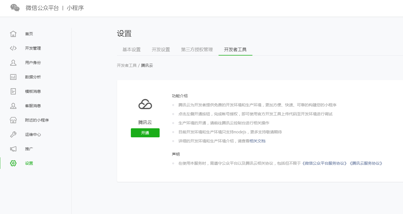
Task: Click the green 设置 gear icon
Action: [13, 163]
